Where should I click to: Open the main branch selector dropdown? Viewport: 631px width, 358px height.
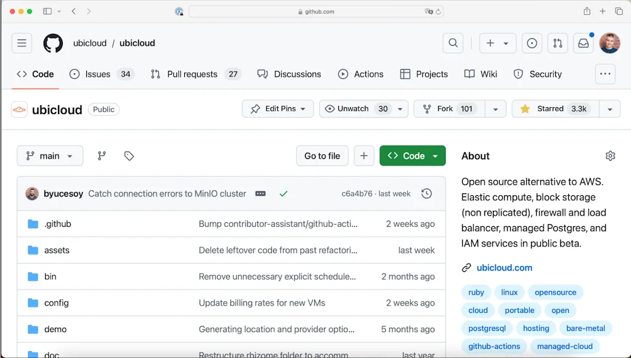(x=50, y=156)
